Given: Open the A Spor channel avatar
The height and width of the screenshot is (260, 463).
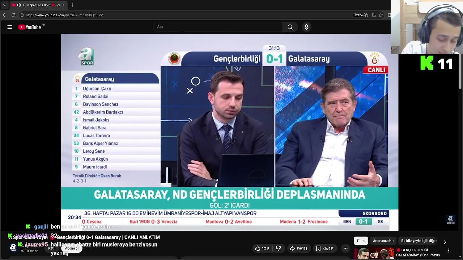Looking at the screenshot, I should click(x=13, y=248).
